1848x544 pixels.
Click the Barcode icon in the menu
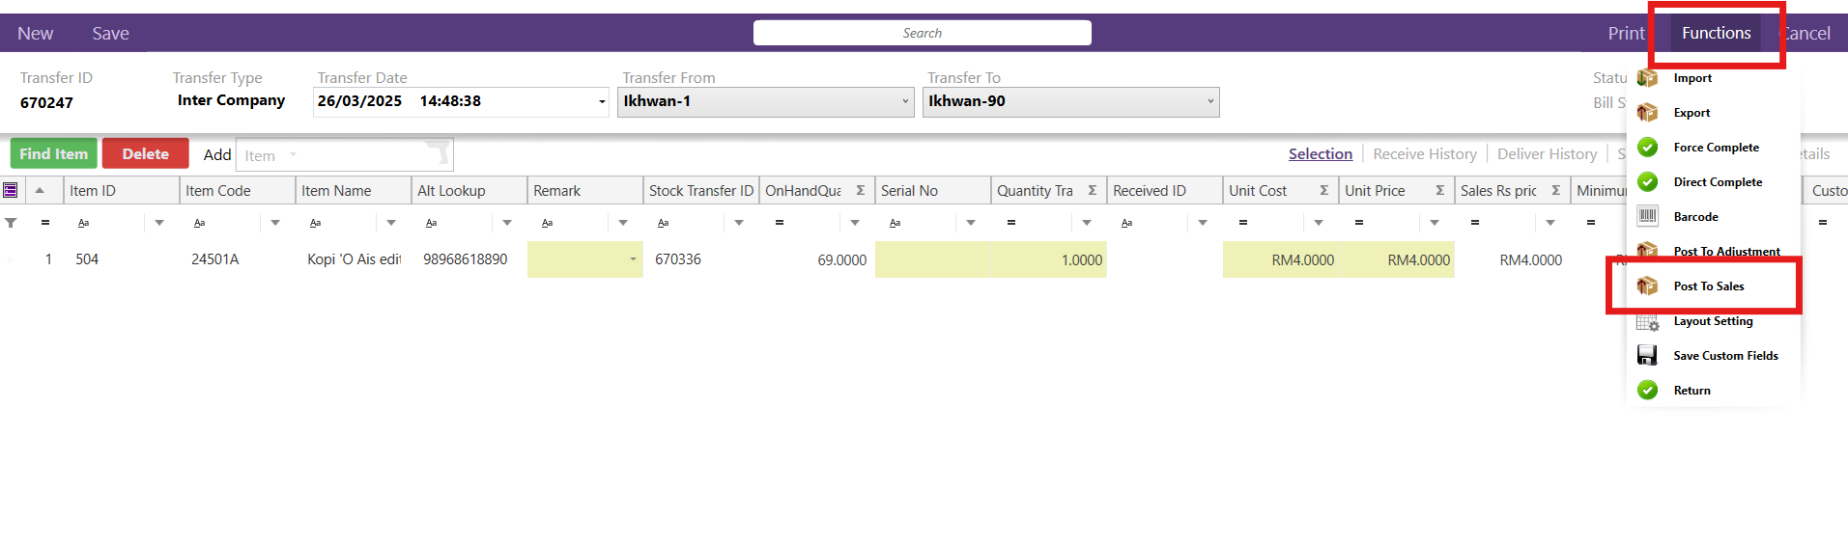click(1648, 217)
